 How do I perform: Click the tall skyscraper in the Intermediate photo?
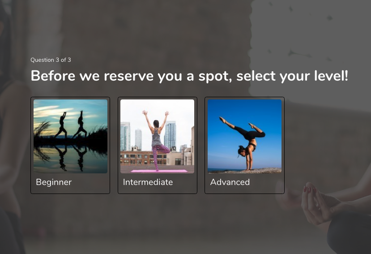pos(170,135)
